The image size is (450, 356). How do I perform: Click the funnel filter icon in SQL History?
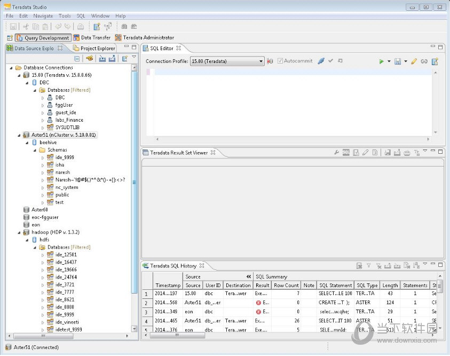click(x=368, y=266)
